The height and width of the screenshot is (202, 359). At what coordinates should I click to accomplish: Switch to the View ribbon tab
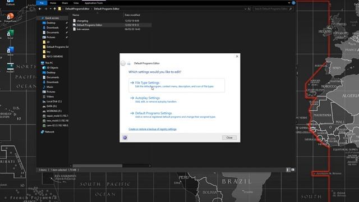(x=76, y=3)
